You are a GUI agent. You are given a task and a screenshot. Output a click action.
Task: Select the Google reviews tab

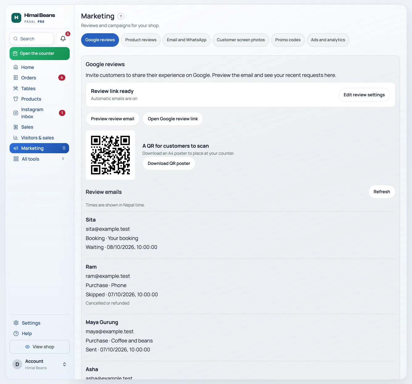(x=100, y=40)
